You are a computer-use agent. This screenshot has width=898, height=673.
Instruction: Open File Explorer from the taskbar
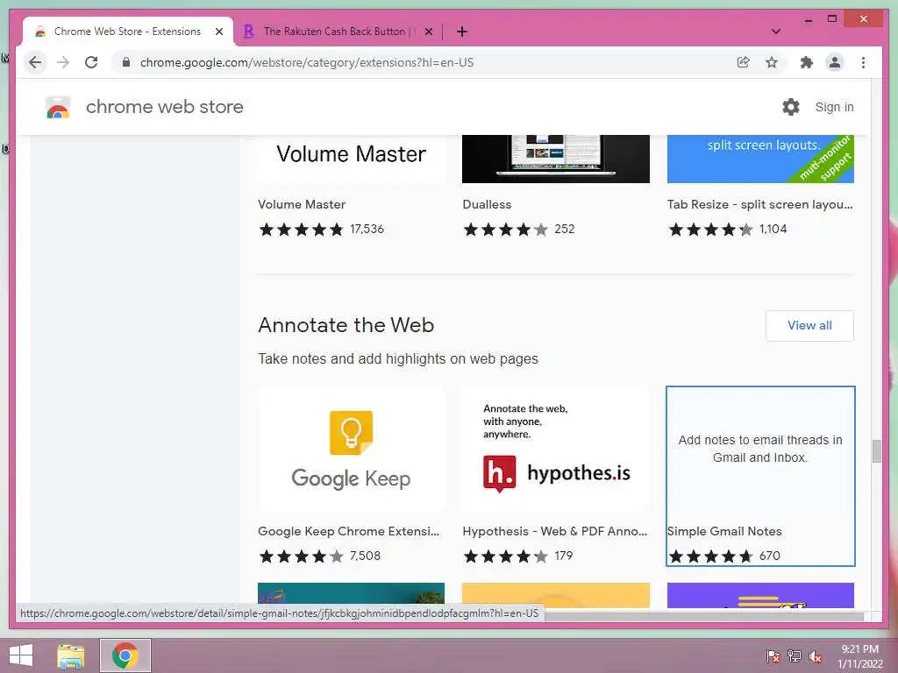71,655
